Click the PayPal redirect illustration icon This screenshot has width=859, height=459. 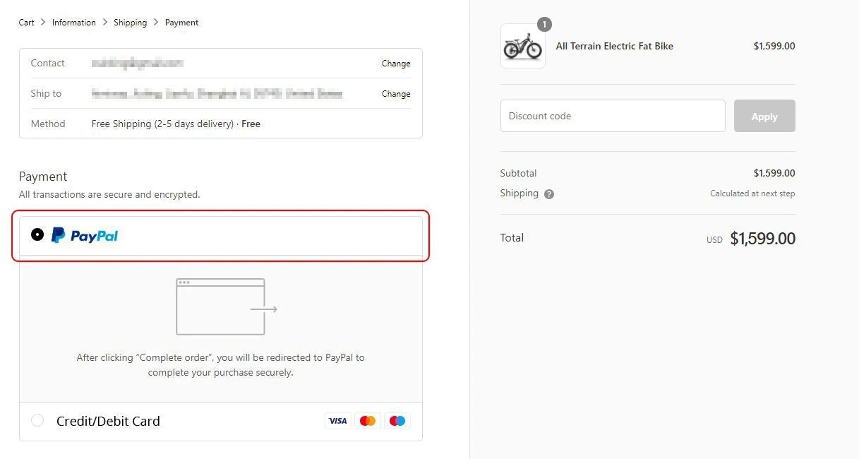point(221,306)
